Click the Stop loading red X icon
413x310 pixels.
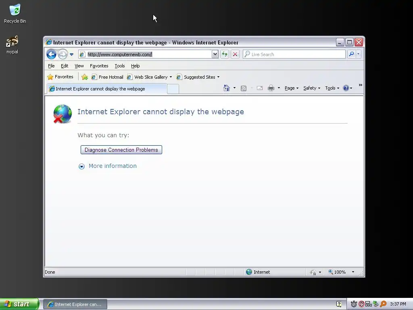pos(235,54)
